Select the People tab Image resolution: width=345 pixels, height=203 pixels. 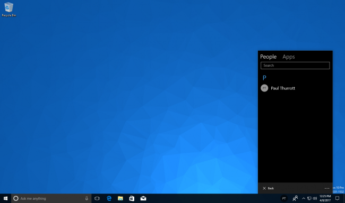[x=268, y=57]
